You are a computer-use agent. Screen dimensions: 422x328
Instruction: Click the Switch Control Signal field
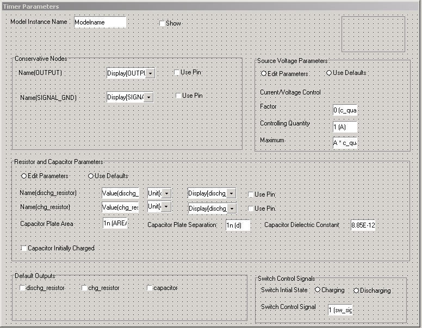pos(340,310)
